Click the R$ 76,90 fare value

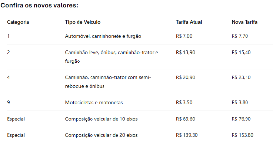click(x=241, y=119)
